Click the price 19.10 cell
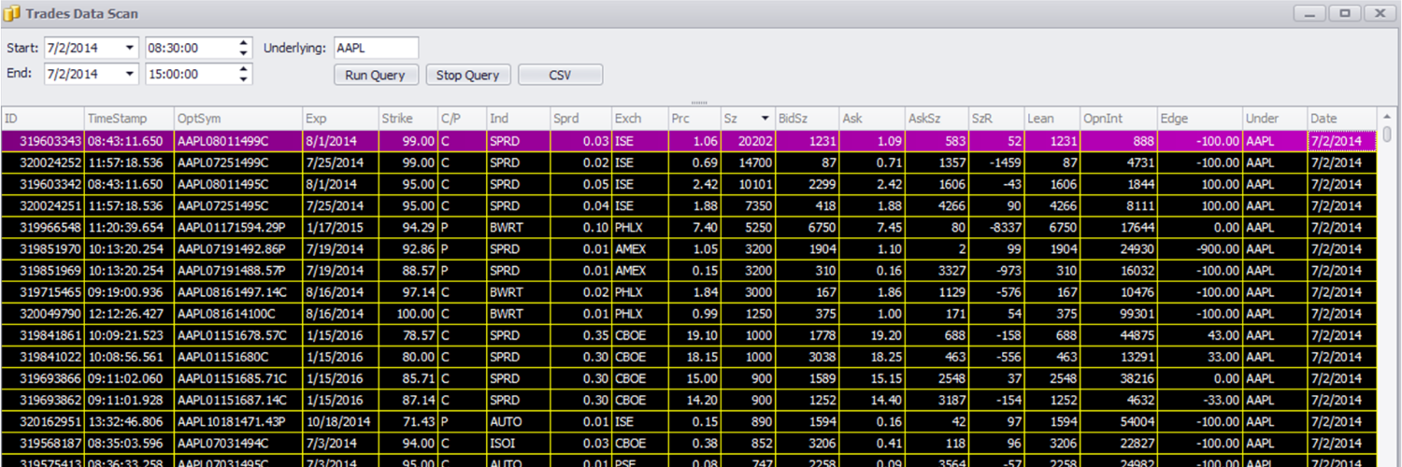 click(x=694, y=335)
